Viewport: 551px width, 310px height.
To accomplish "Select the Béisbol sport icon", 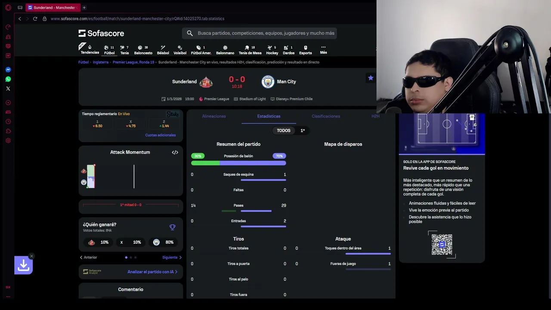I will [163, 50].
